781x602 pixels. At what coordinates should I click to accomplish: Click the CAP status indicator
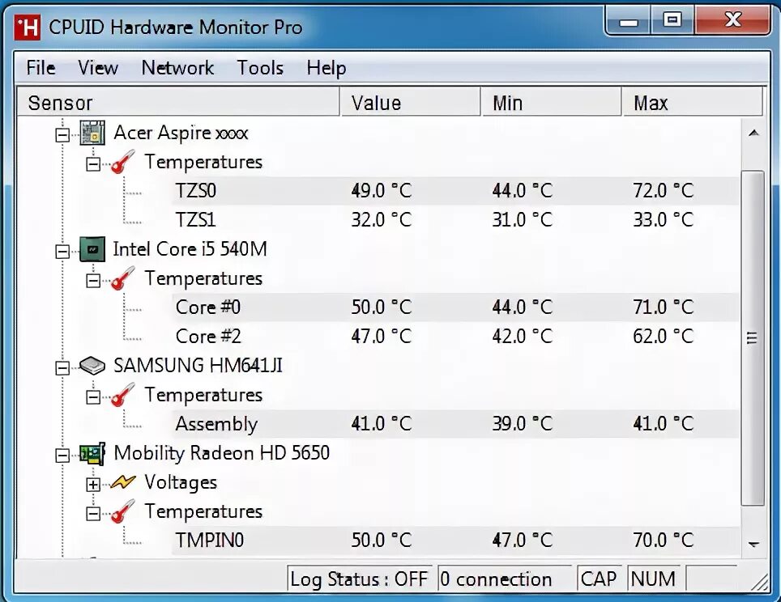coord(600,579)
